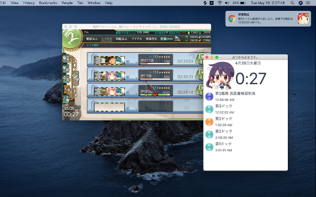The height and width of the screenshot is (197, 316).
Task: Open the 図鑑表示 encyclopedia menu
Action: 121,39
